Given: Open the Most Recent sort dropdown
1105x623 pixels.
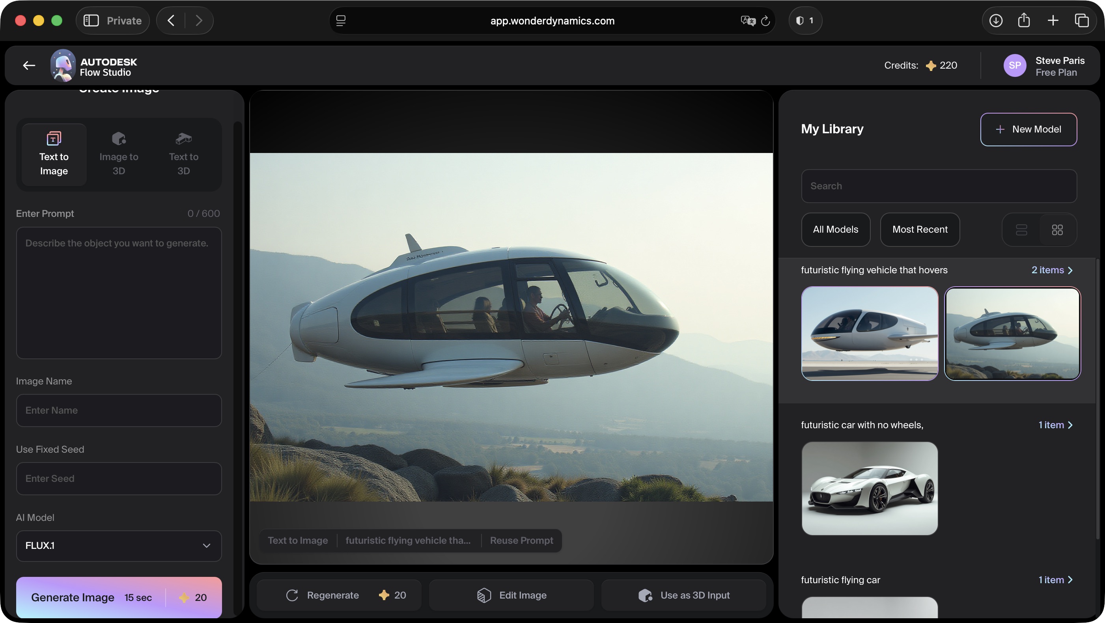Looking at the screenshot, I should click(920, 229).
